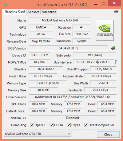This screenshot has width=123, height=141.
Task: Click the NVIDIA logo image
Action: click(x=105, y=30)
